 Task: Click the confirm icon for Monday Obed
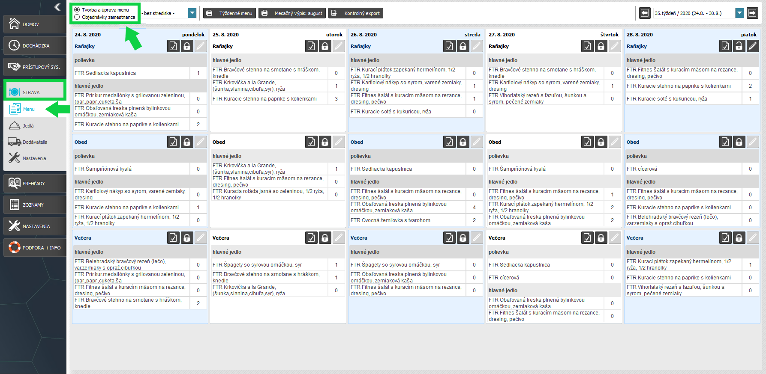click(x=173, y=142)
